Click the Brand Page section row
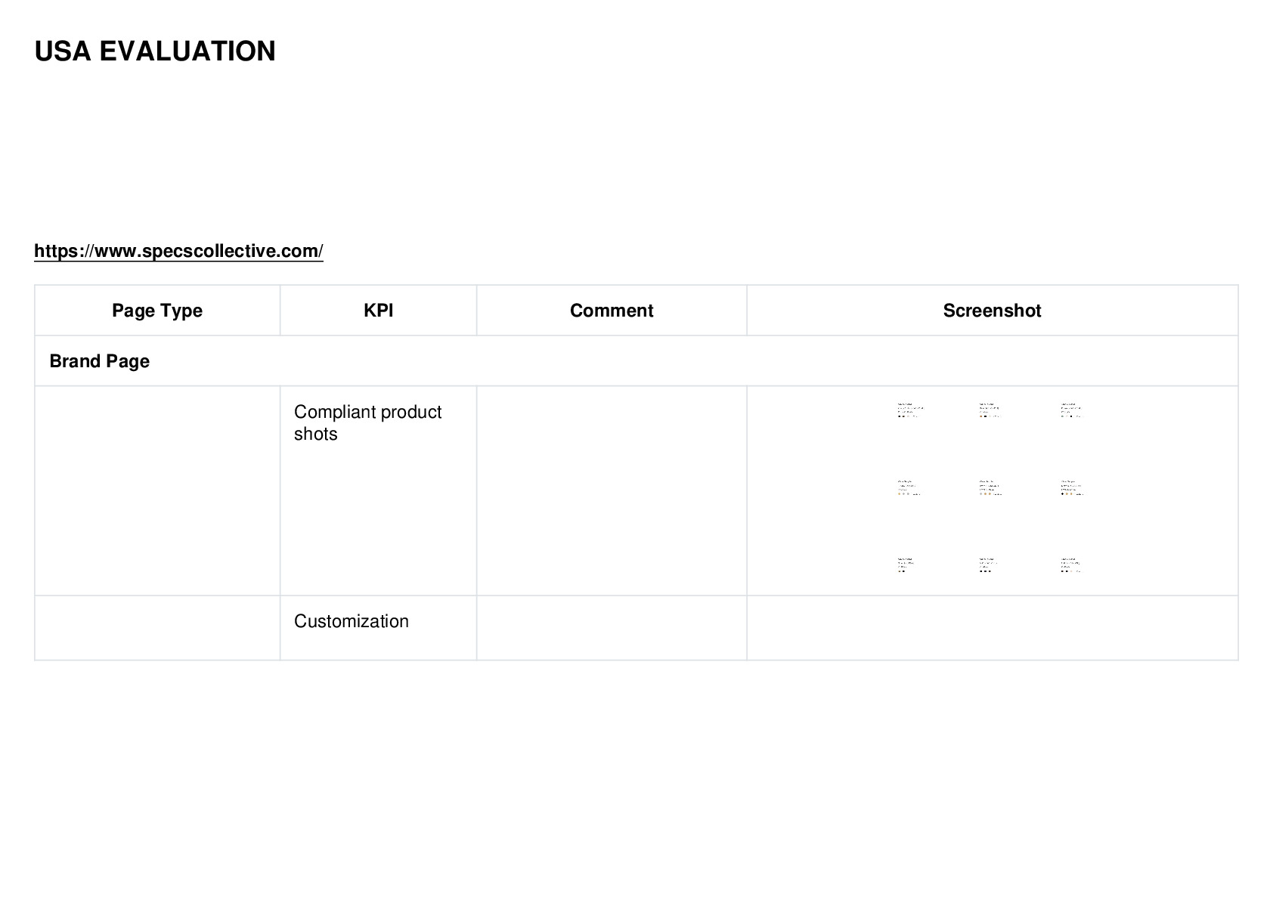Screen dimensions: 1273x900 coord(636,361)
